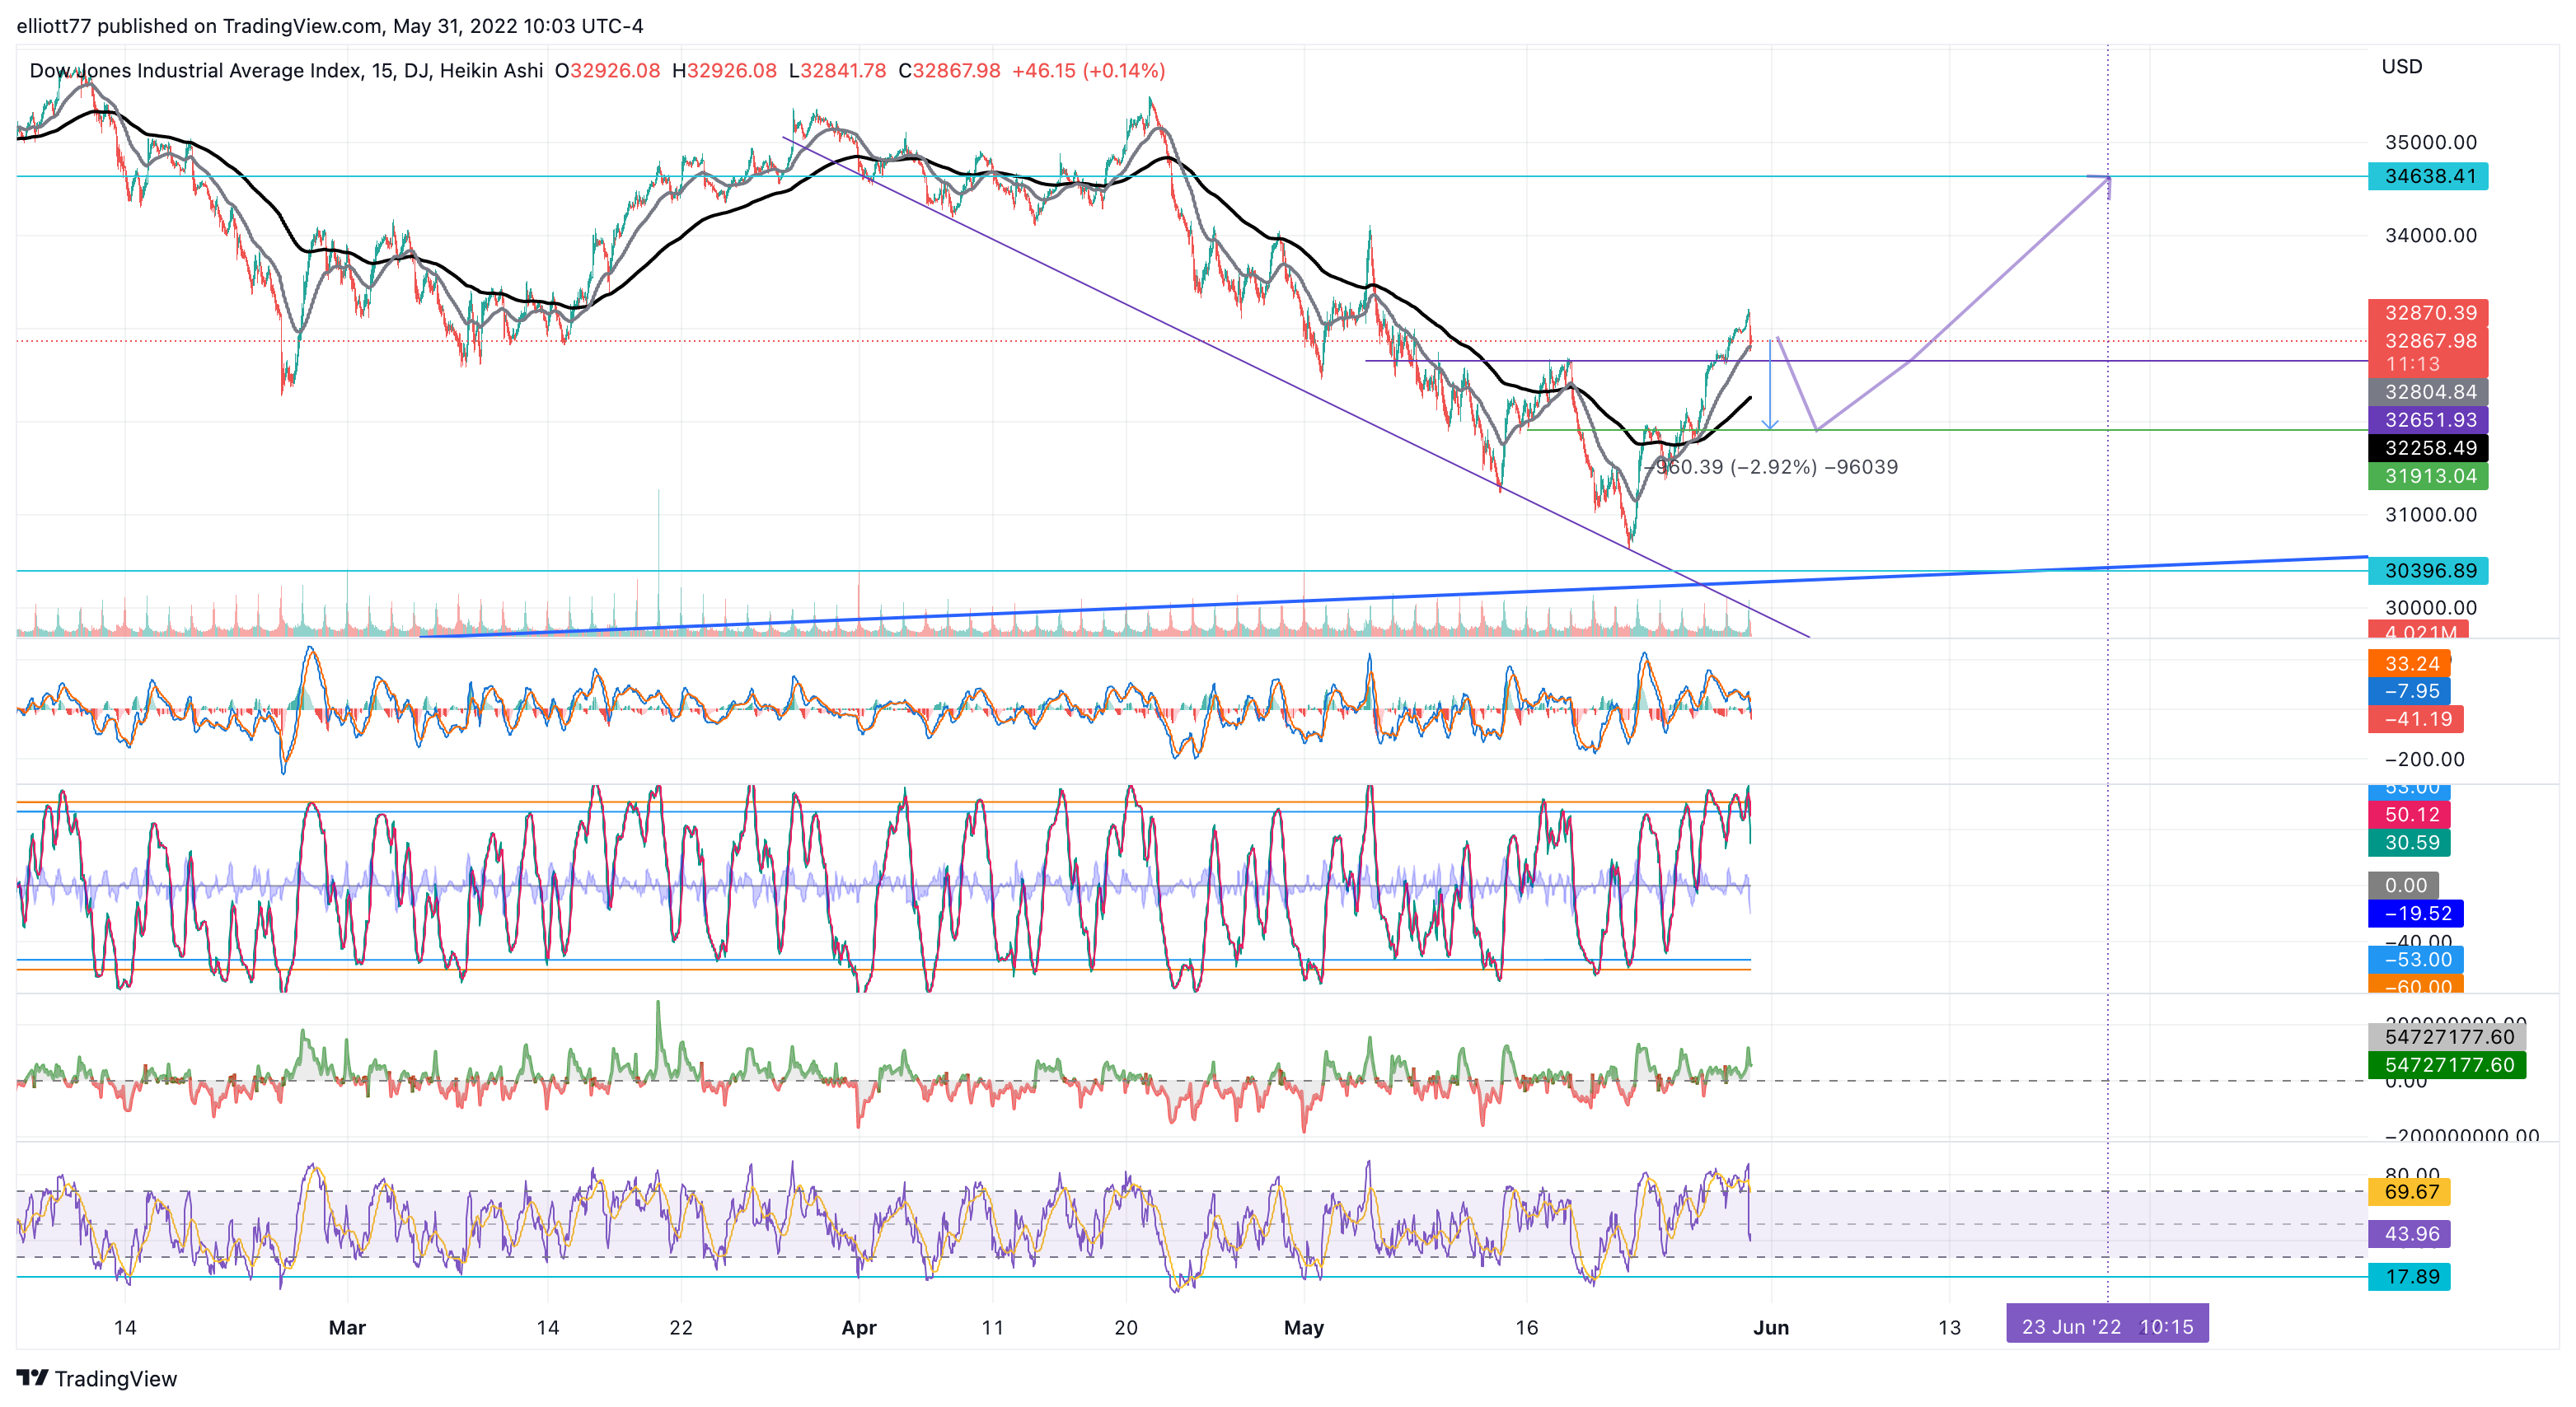Click the Jun label on time axis
This screenshot has width=2576, height=1407.
coord(1771,1328)
